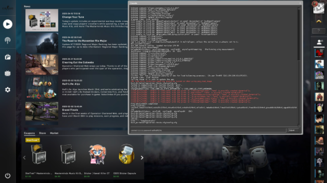327x183 pixels.
Task: Click the console output vertical scrollbar
Action: click(x=298, y=67)
